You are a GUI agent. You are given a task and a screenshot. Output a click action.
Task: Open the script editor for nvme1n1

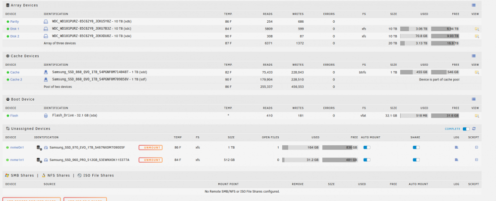tap(477, 160)
